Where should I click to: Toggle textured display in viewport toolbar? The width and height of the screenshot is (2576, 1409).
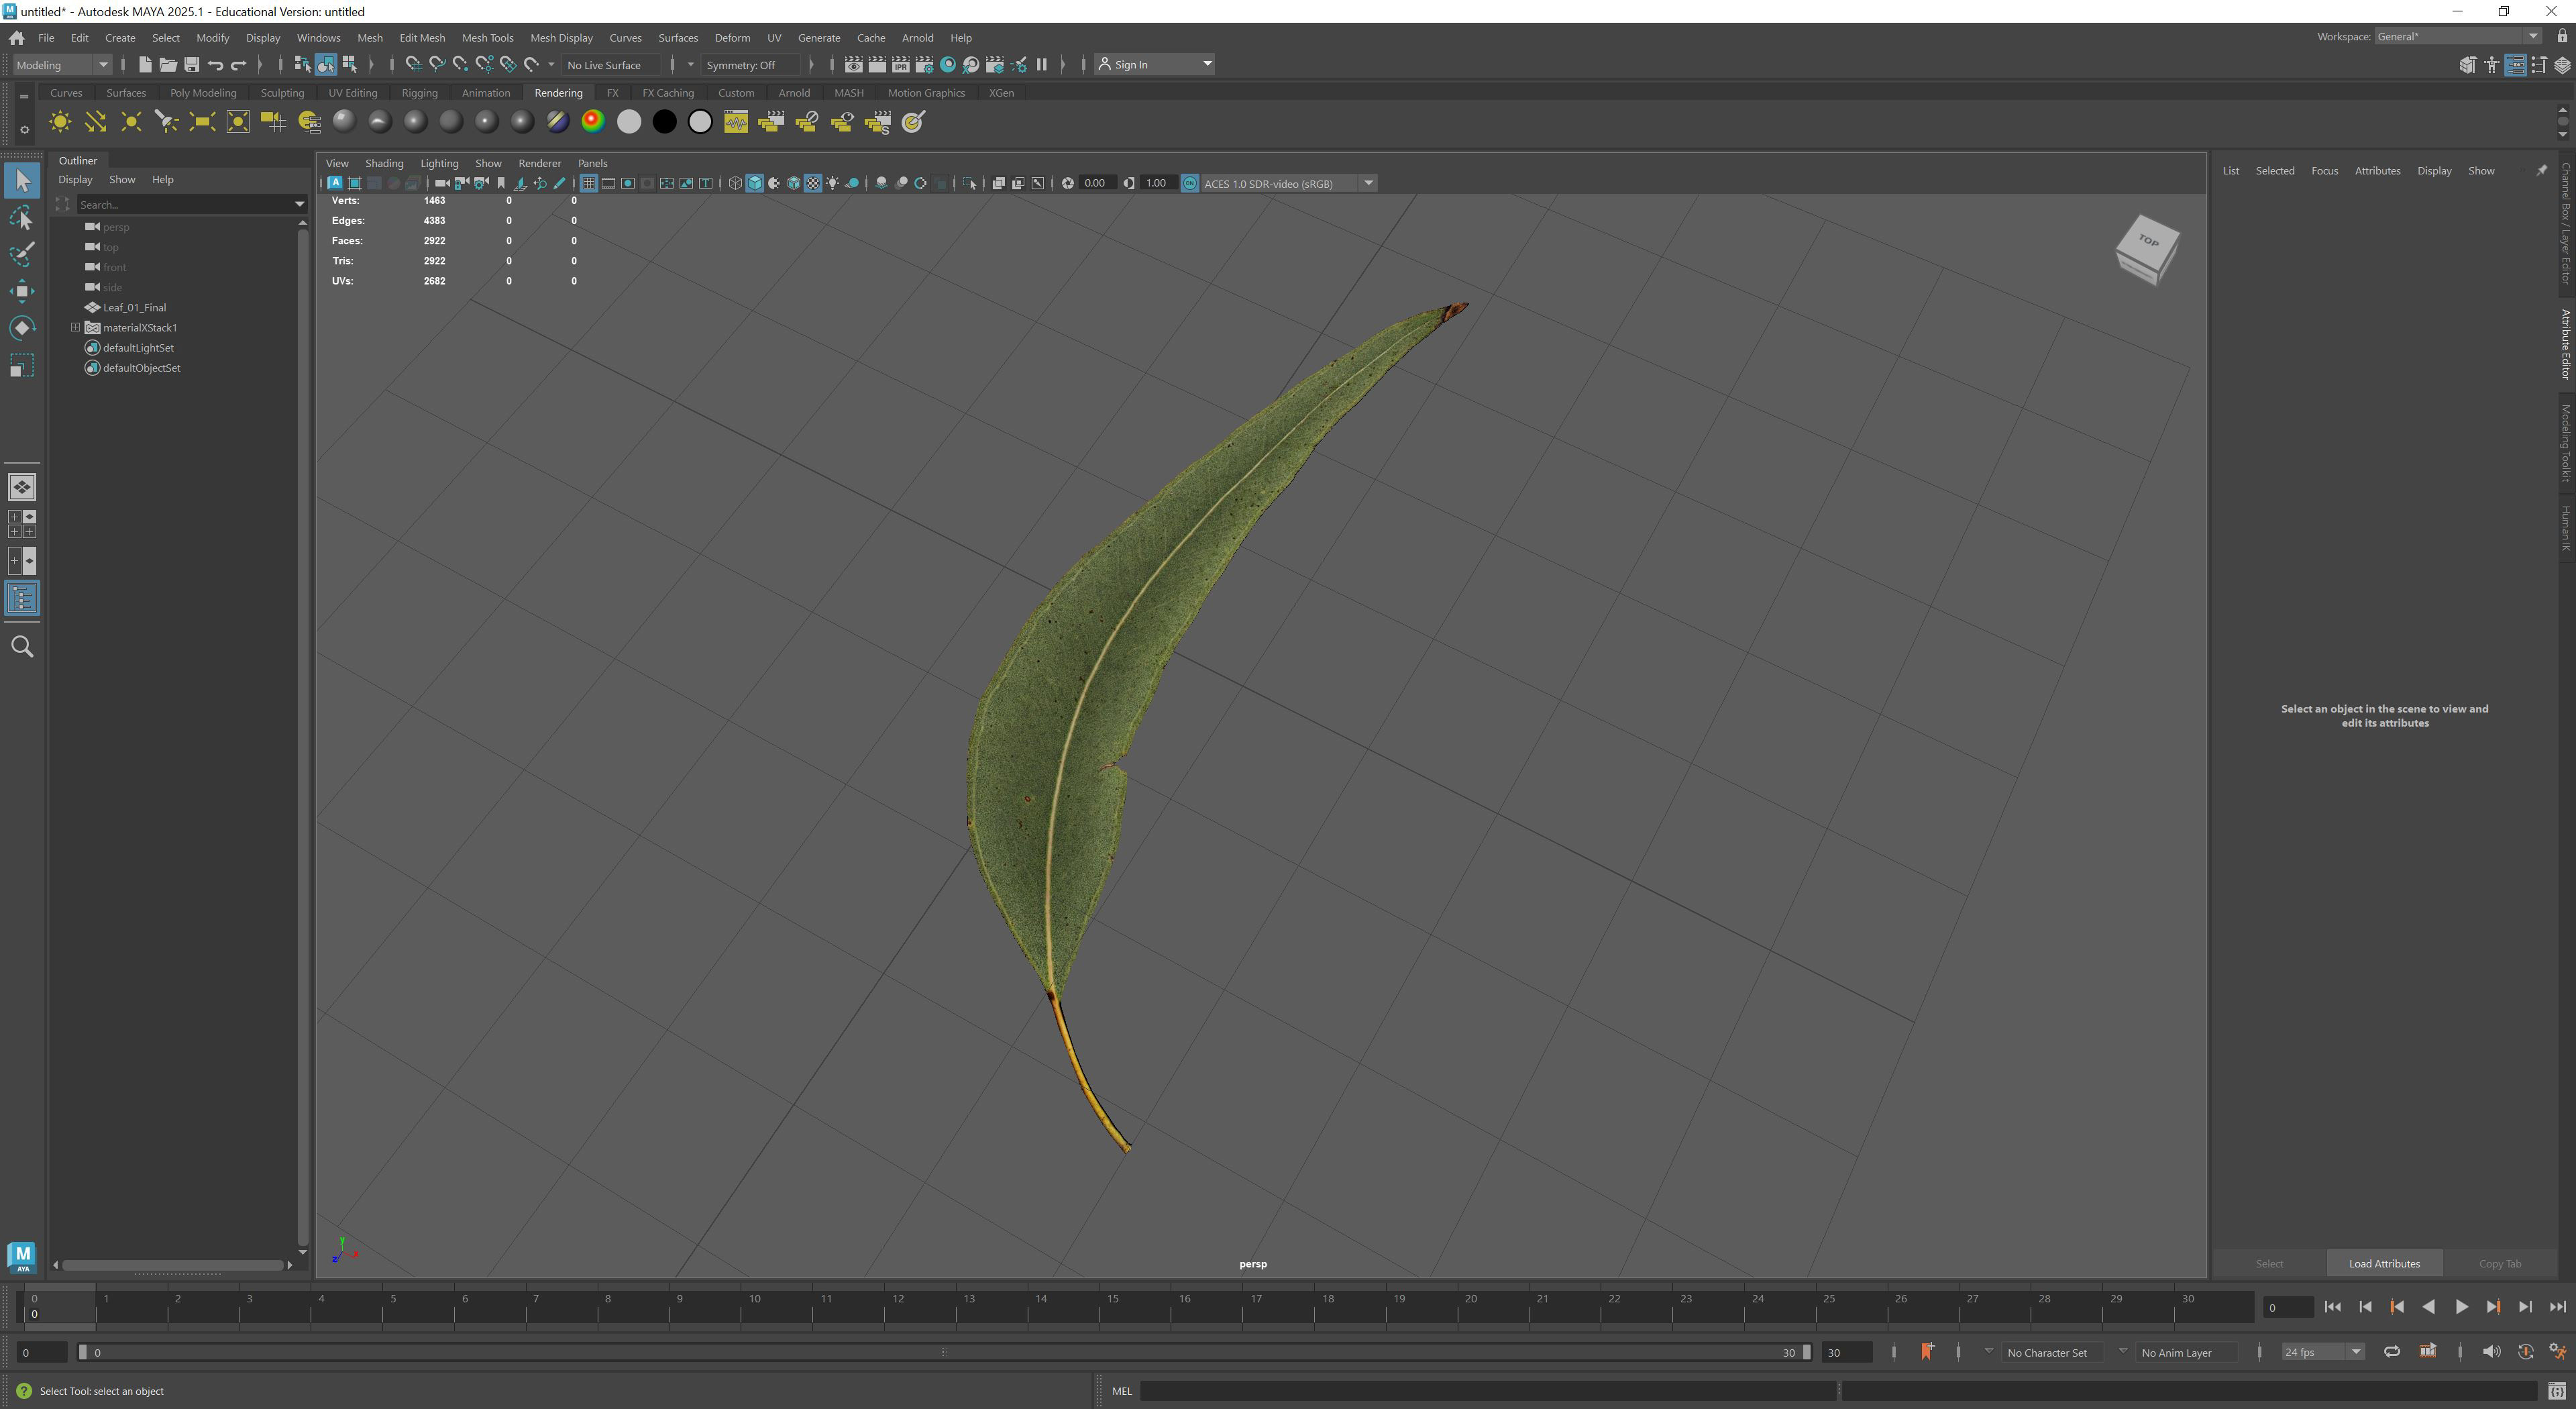813,183
